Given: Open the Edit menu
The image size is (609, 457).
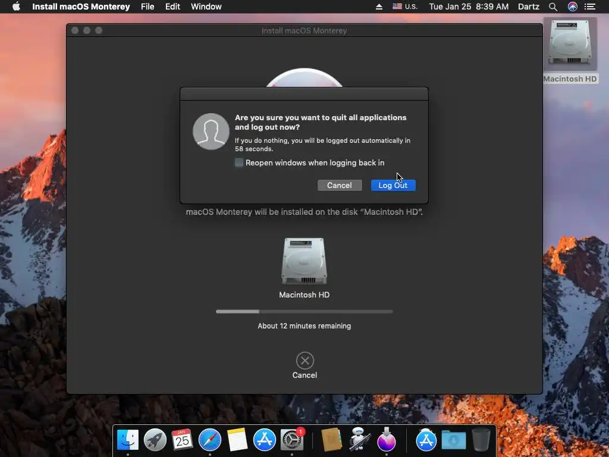Looking at the screenshot, I should 172,7.
